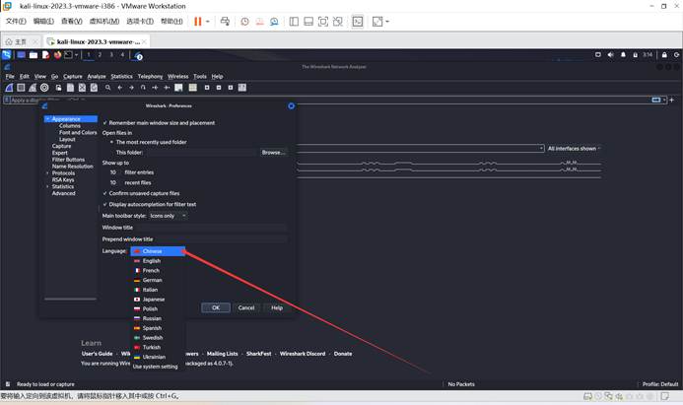This screenshot has width=683, height=405.
Task: Open the SharkFest link
Action: tap(259, 354)
